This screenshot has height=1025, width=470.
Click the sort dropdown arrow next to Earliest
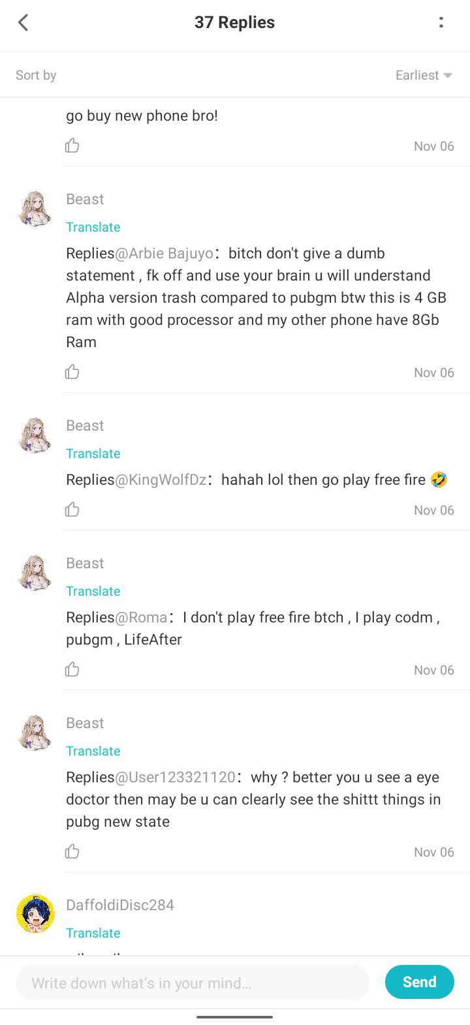(448, 76)
